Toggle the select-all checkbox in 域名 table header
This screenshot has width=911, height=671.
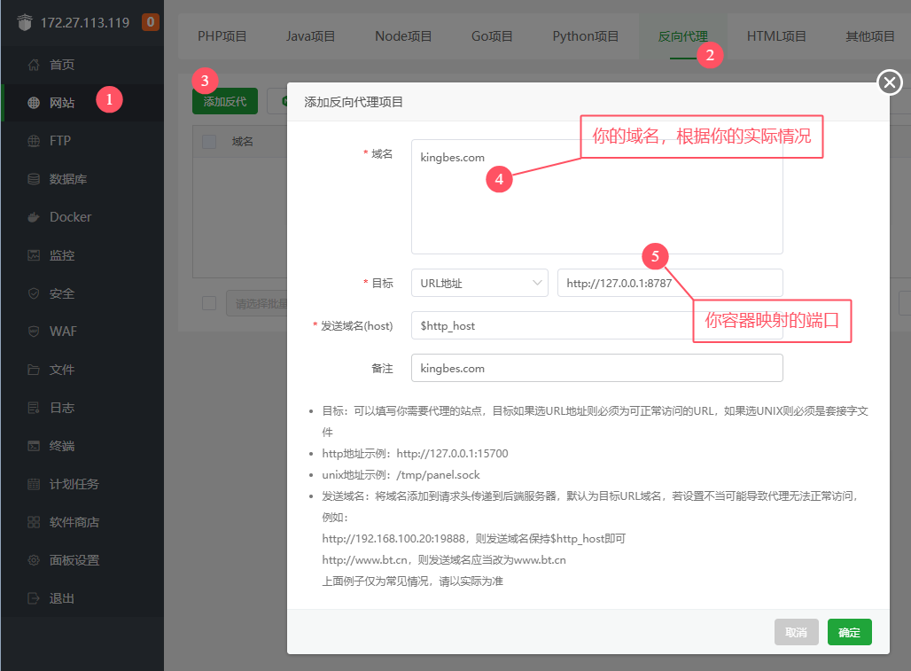click(x=209, y=141)
